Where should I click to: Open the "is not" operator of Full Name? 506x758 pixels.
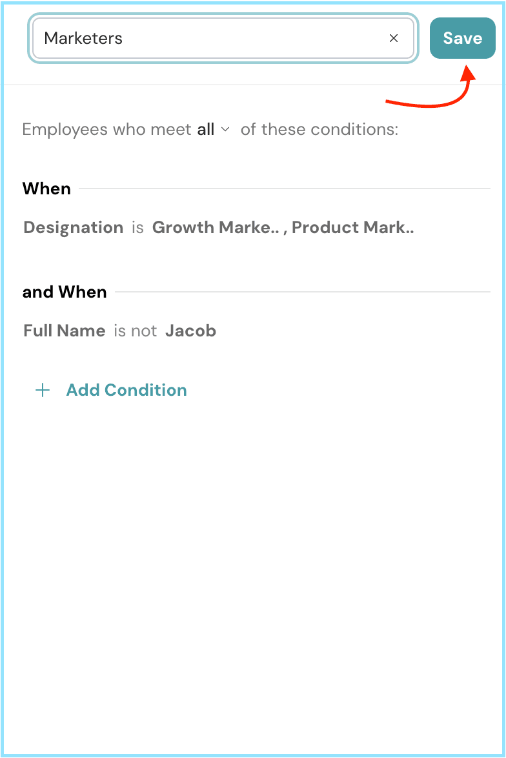(x=136, y=331)
